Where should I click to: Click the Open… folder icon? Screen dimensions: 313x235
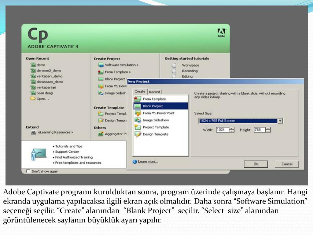(33, 99)
